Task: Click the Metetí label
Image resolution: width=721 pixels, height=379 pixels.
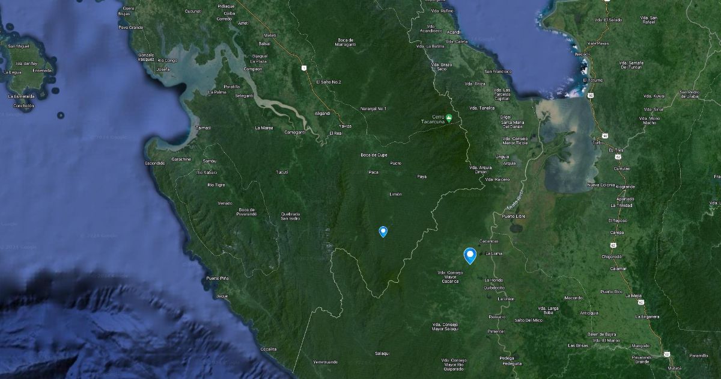Action: [270, 35]
